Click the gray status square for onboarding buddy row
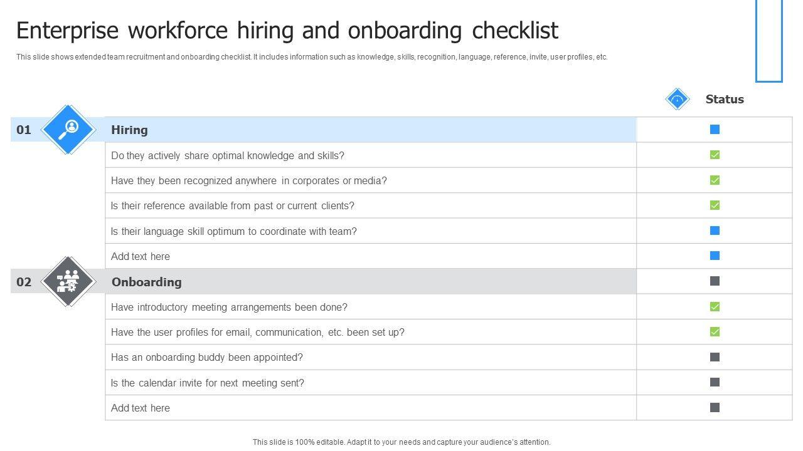Image resolution: width=803 pixels, height=451 pixels. pos(715,357)
